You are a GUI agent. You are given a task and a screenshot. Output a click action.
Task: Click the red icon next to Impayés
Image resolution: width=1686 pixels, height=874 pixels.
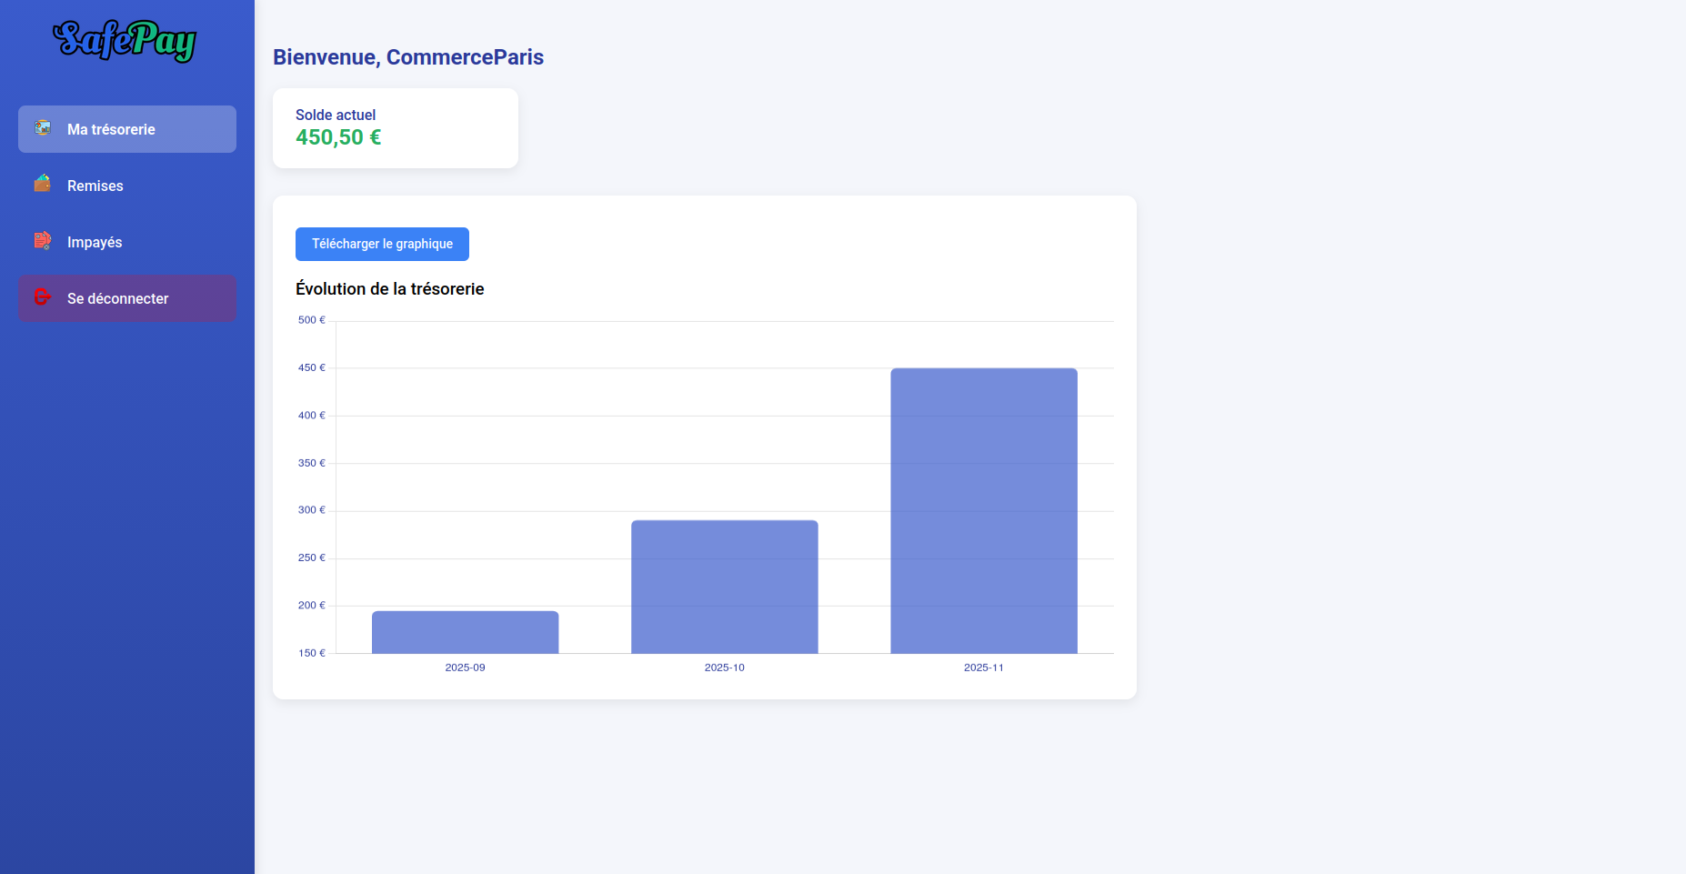[x=42, y=241]
